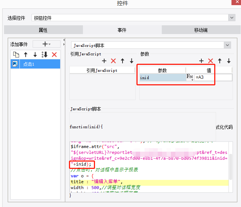Move parameter row down
241x207 pixels.
pyautogui.click(x=229, y=61)
